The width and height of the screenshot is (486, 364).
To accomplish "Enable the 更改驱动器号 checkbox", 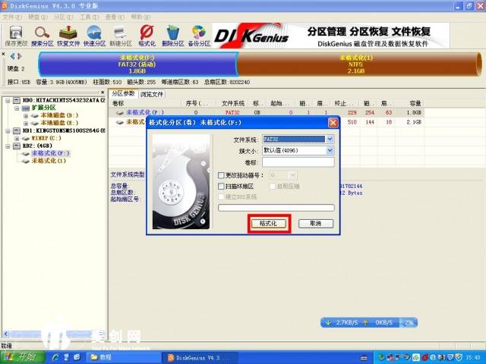I will pyautogui.click(x=222, y=175).
